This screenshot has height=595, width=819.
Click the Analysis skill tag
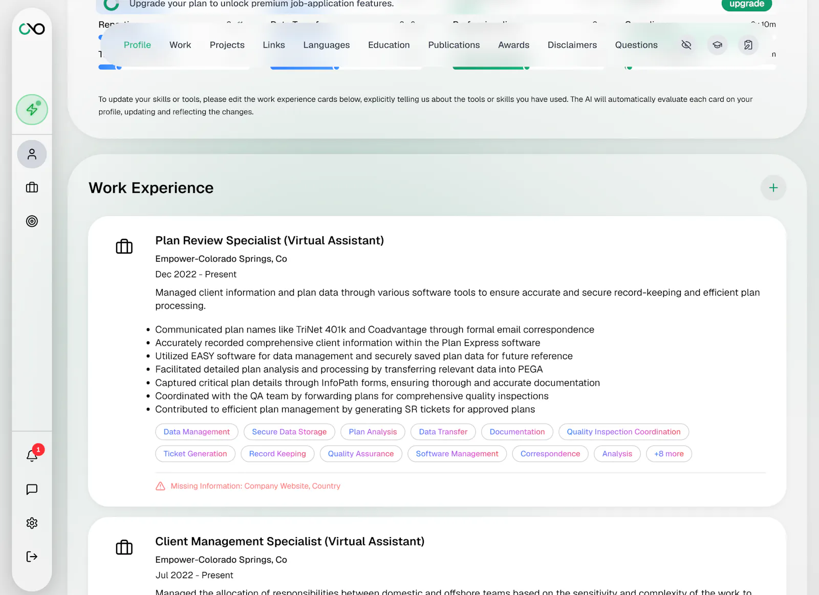[x=617, y=454]
